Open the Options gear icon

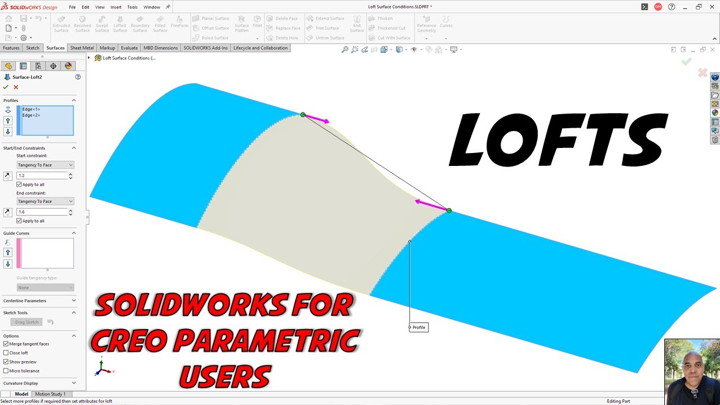[x=23, y=38]
